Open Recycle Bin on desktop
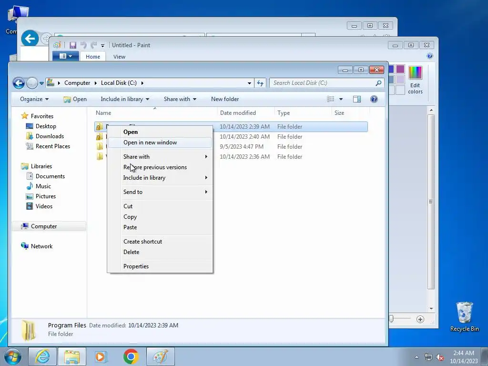The height and width of the screenshot is (366, 488). (x=464, y=316)
